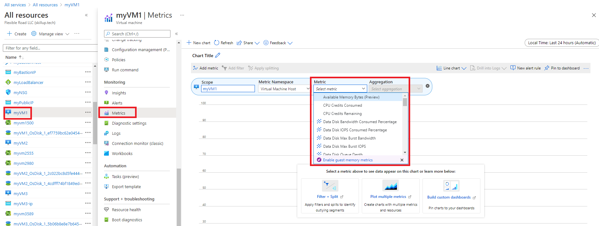Open the Select metric dropdown
Viewport: 599px width, 226px height.
tap(340, 89)
